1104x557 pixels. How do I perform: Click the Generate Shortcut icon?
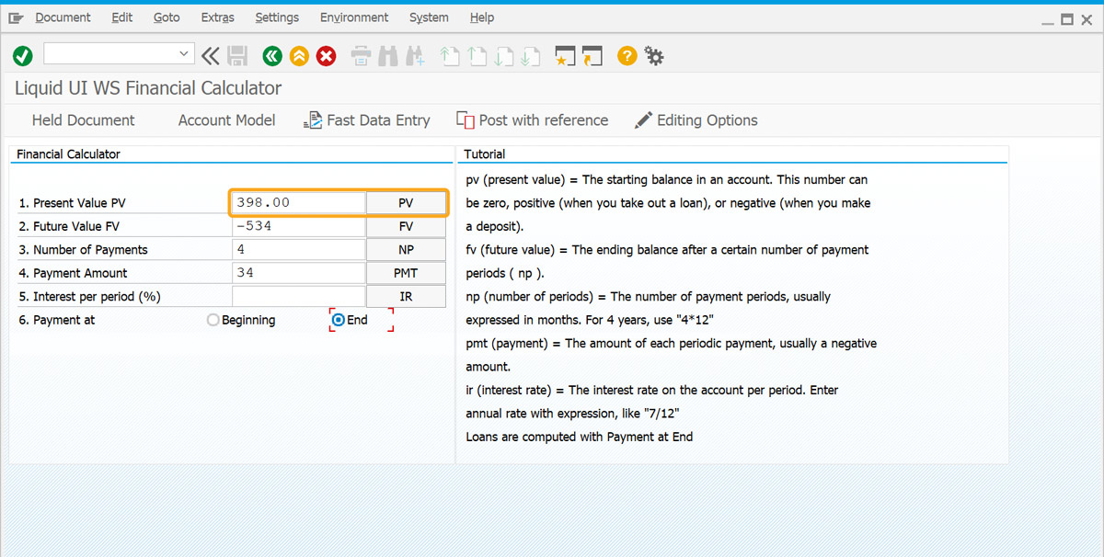[x=592, y=56]
